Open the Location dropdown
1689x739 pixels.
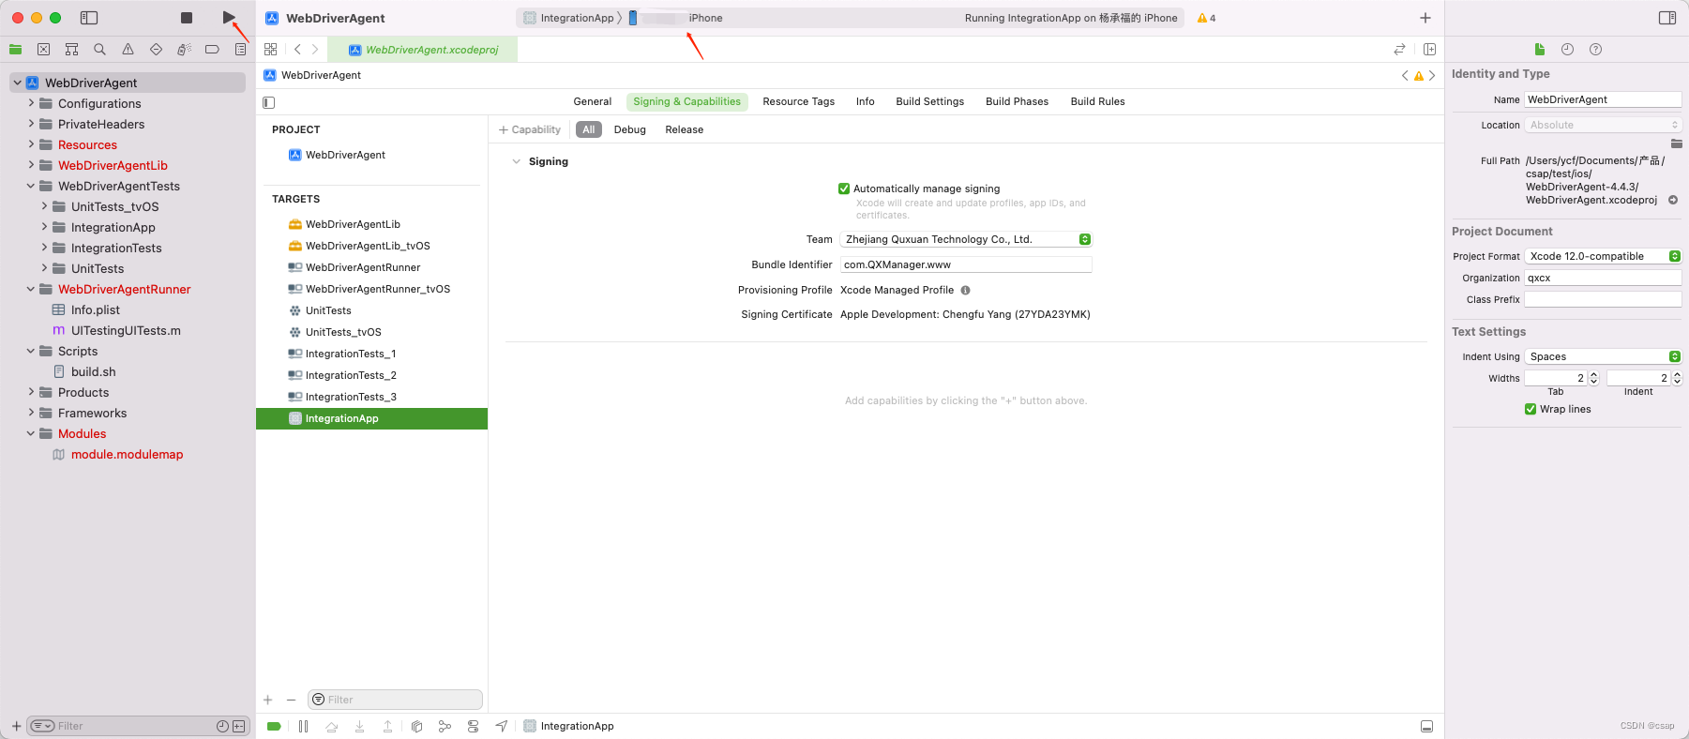(1603, 125)
